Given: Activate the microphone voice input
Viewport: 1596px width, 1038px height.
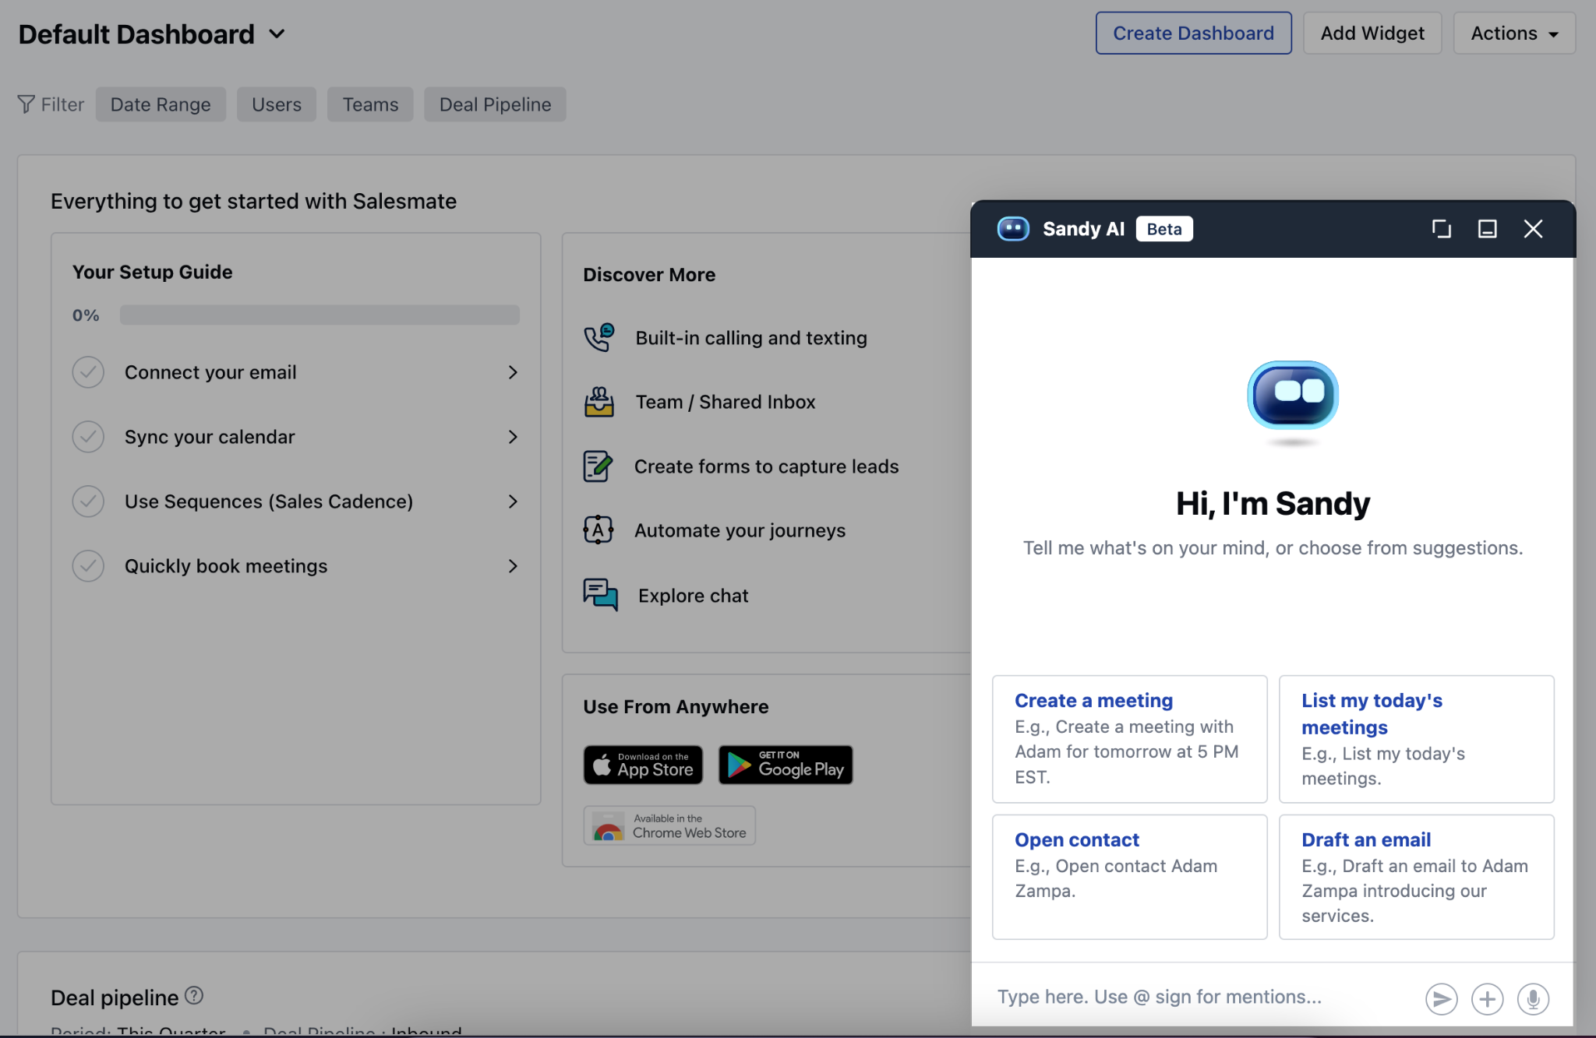Looking at the screenshot, I should (x=1533, y=999).
